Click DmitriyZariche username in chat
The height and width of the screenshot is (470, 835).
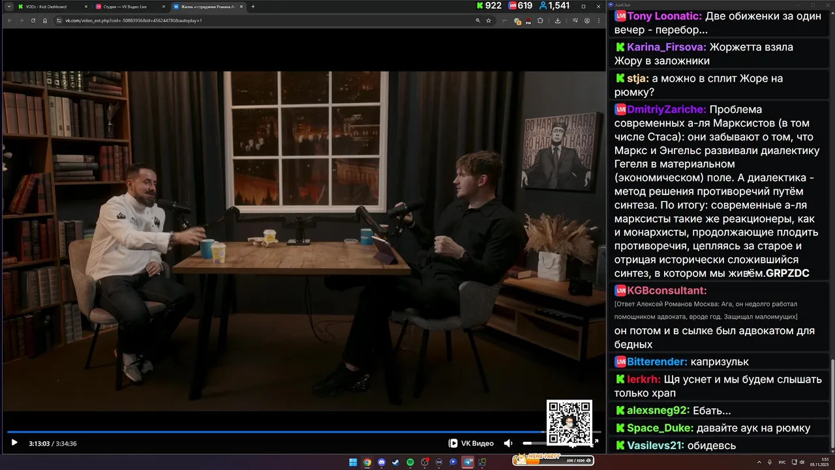pyautogui.click(x=666, y=109)
